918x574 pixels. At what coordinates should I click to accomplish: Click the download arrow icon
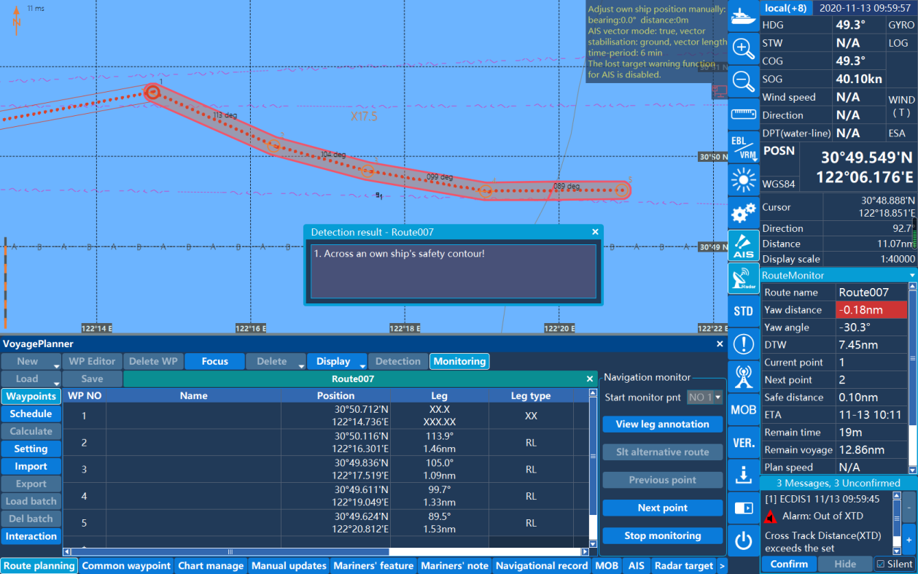click(743, 476)
